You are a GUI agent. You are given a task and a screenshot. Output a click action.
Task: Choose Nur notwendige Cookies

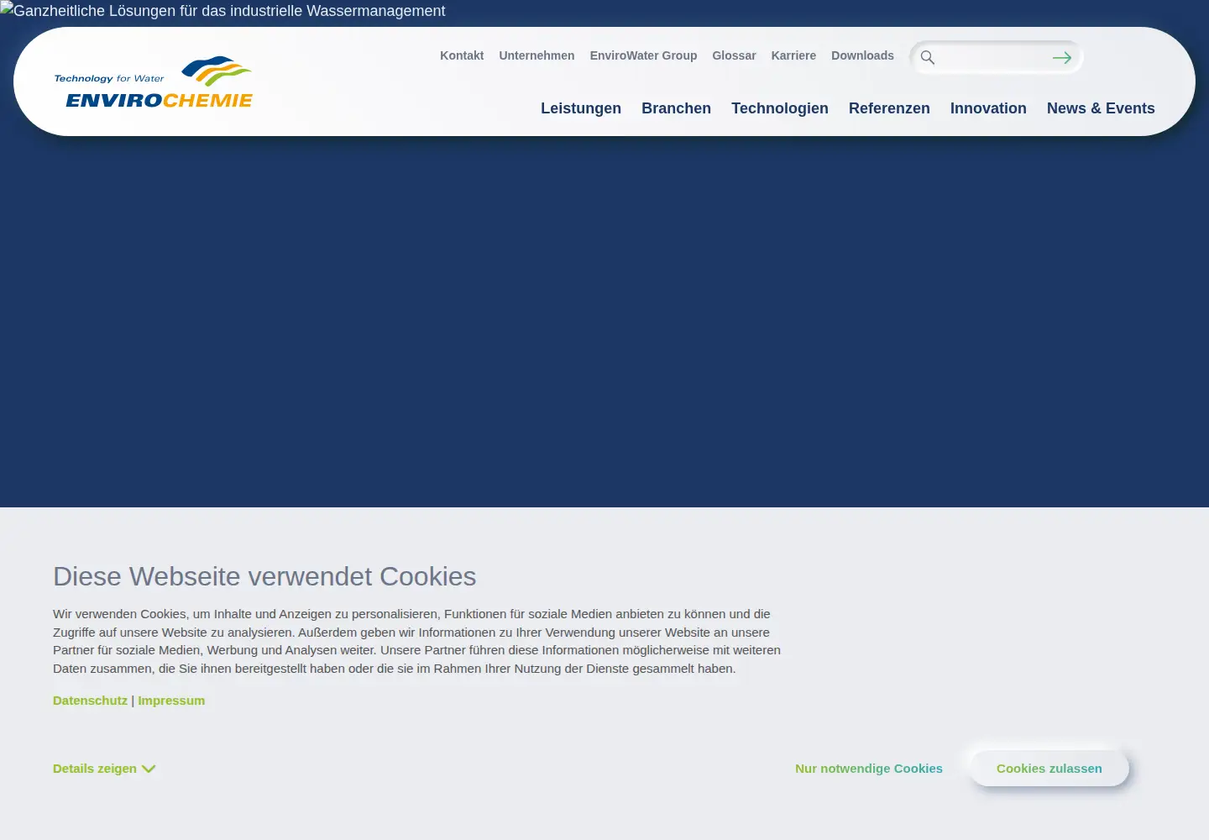[x=869, y=769]
